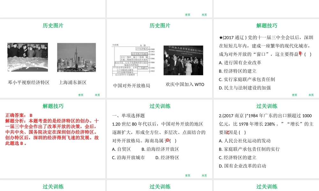The height and width of the screenshot is (191, 319).
Task: Click 过关训练 title above 单项选择题 slide
Action: [160, 106]
